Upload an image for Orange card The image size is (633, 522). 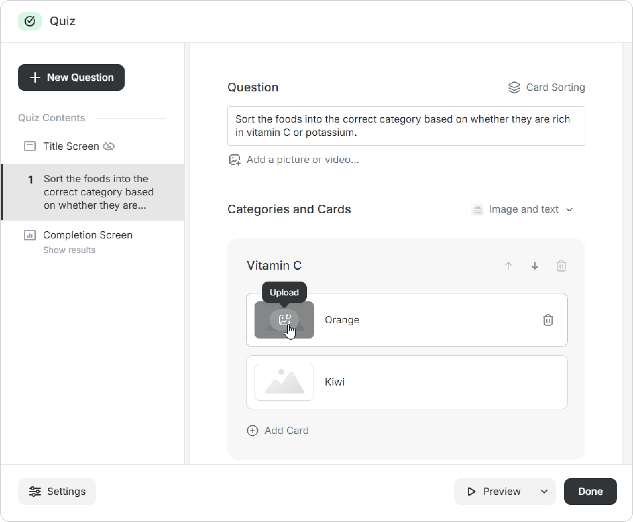pos(284,320)
